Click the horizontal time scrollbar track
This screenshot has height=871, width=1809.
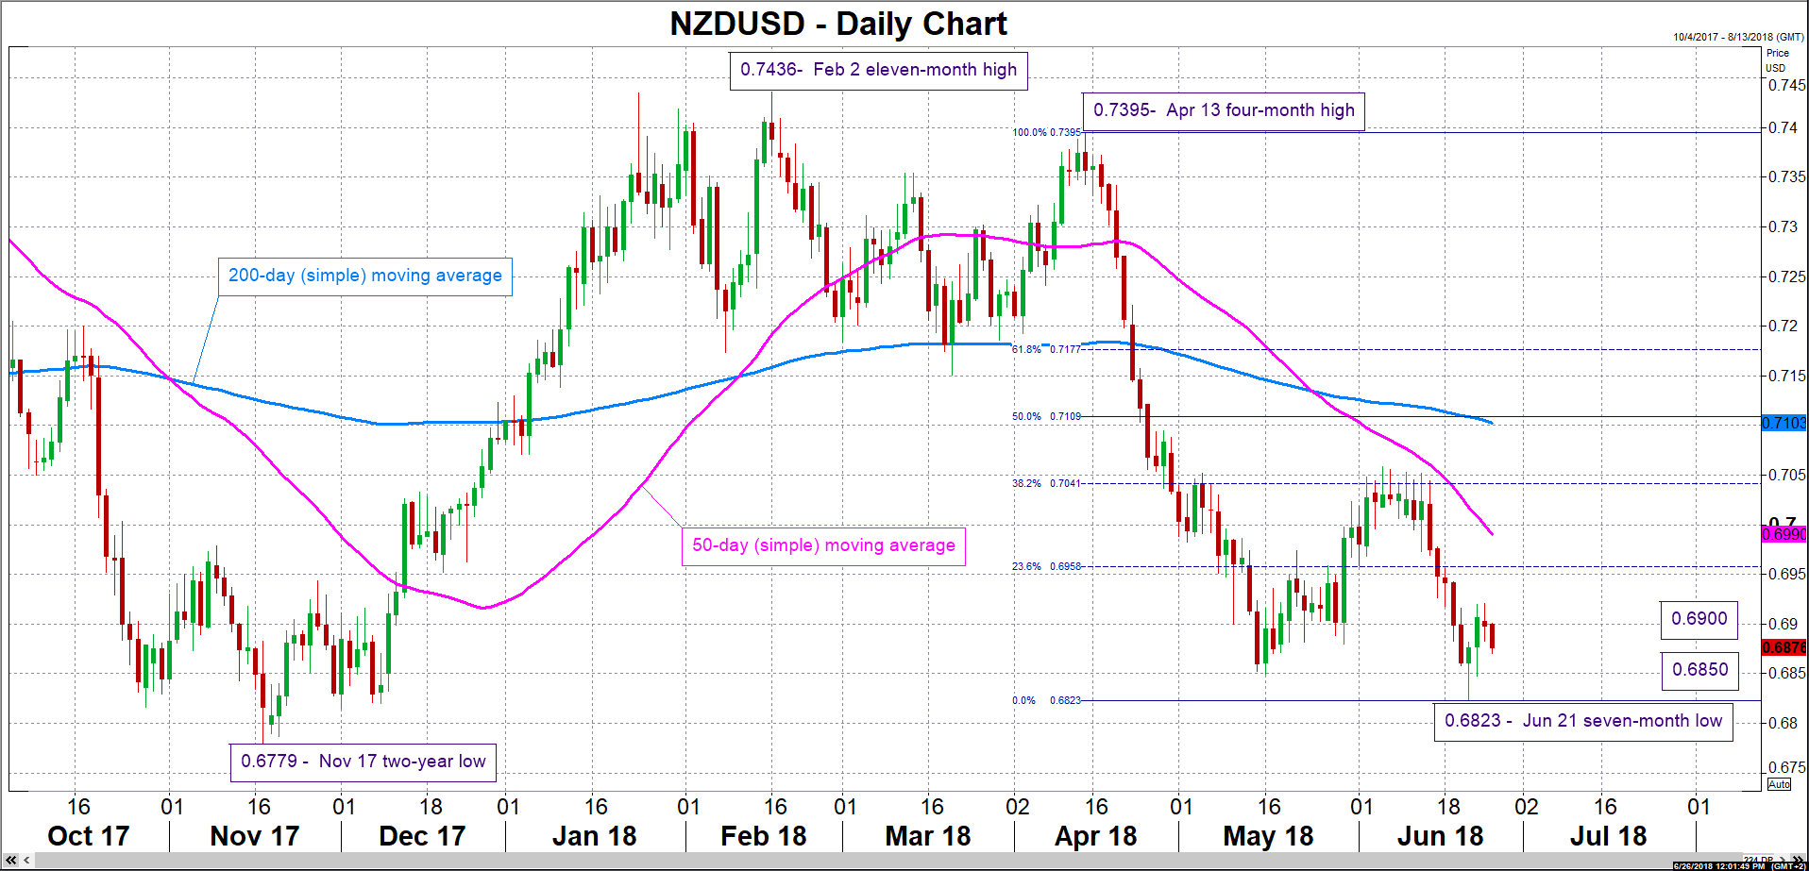[850, 861]
